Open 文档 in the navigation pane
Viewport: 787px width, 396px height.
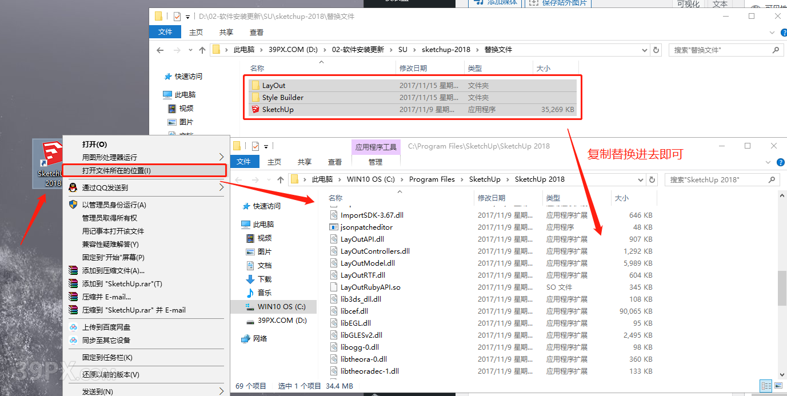[x=265, y=266]
